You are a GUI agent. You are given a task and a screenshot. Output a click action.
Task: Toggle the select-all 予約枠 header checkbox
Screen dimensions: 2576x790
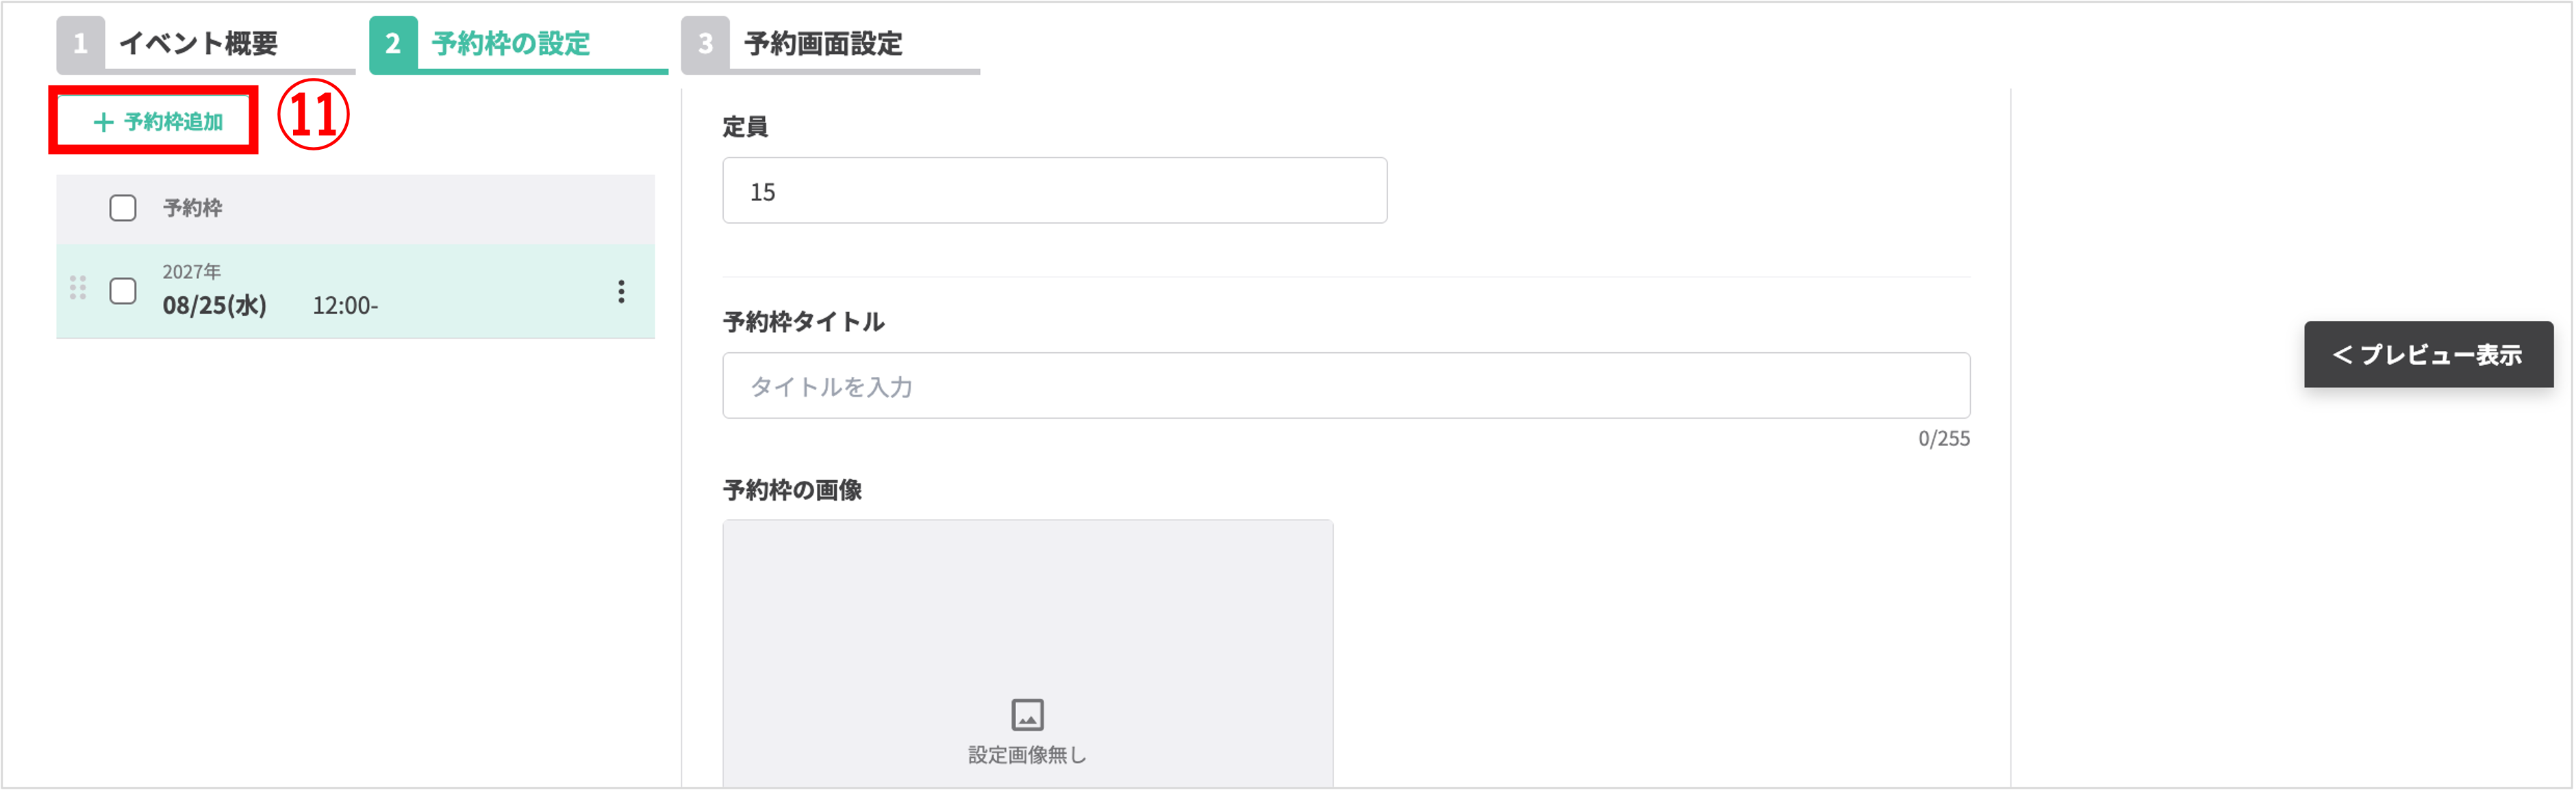[x=123, y=208]
